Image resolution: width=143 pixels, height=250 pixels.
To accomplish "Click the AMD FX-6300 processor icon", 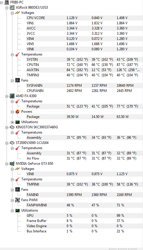I will 12,96.
